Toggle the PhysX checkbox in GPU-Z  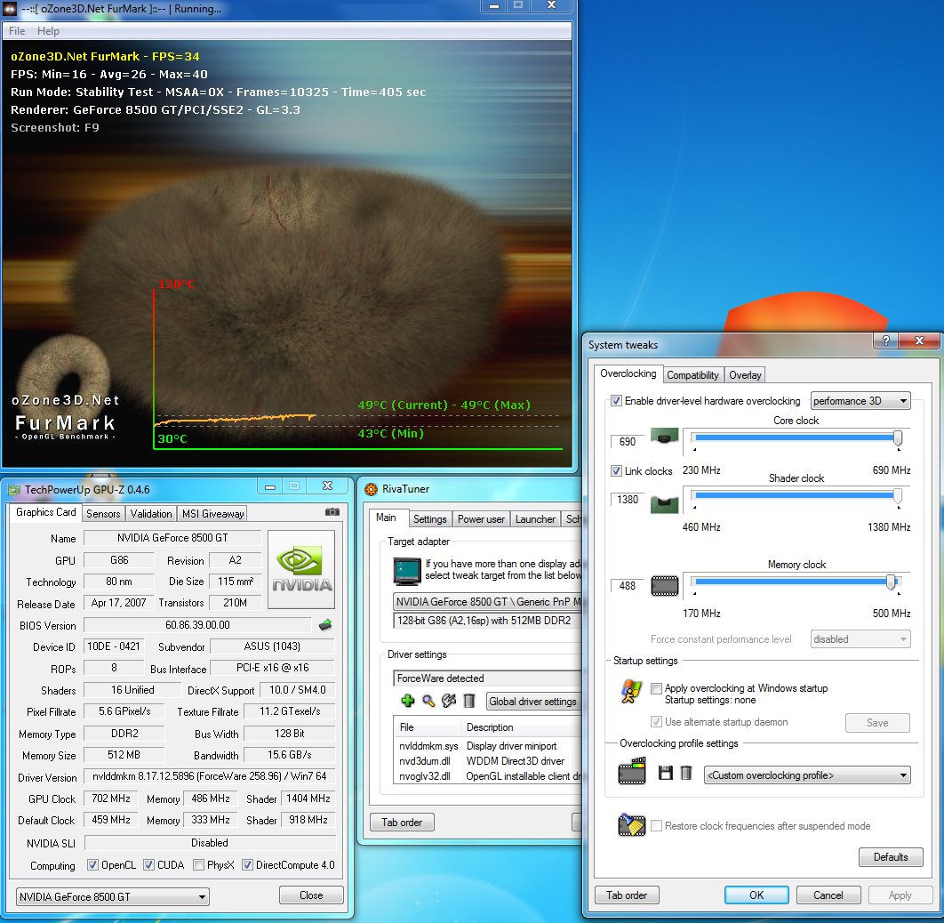point(198,864)
